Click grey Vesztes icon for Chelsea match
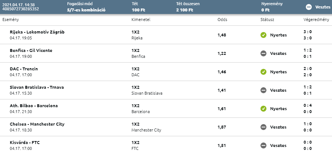This screenshot has width=332, height=151. pos(263,127)
